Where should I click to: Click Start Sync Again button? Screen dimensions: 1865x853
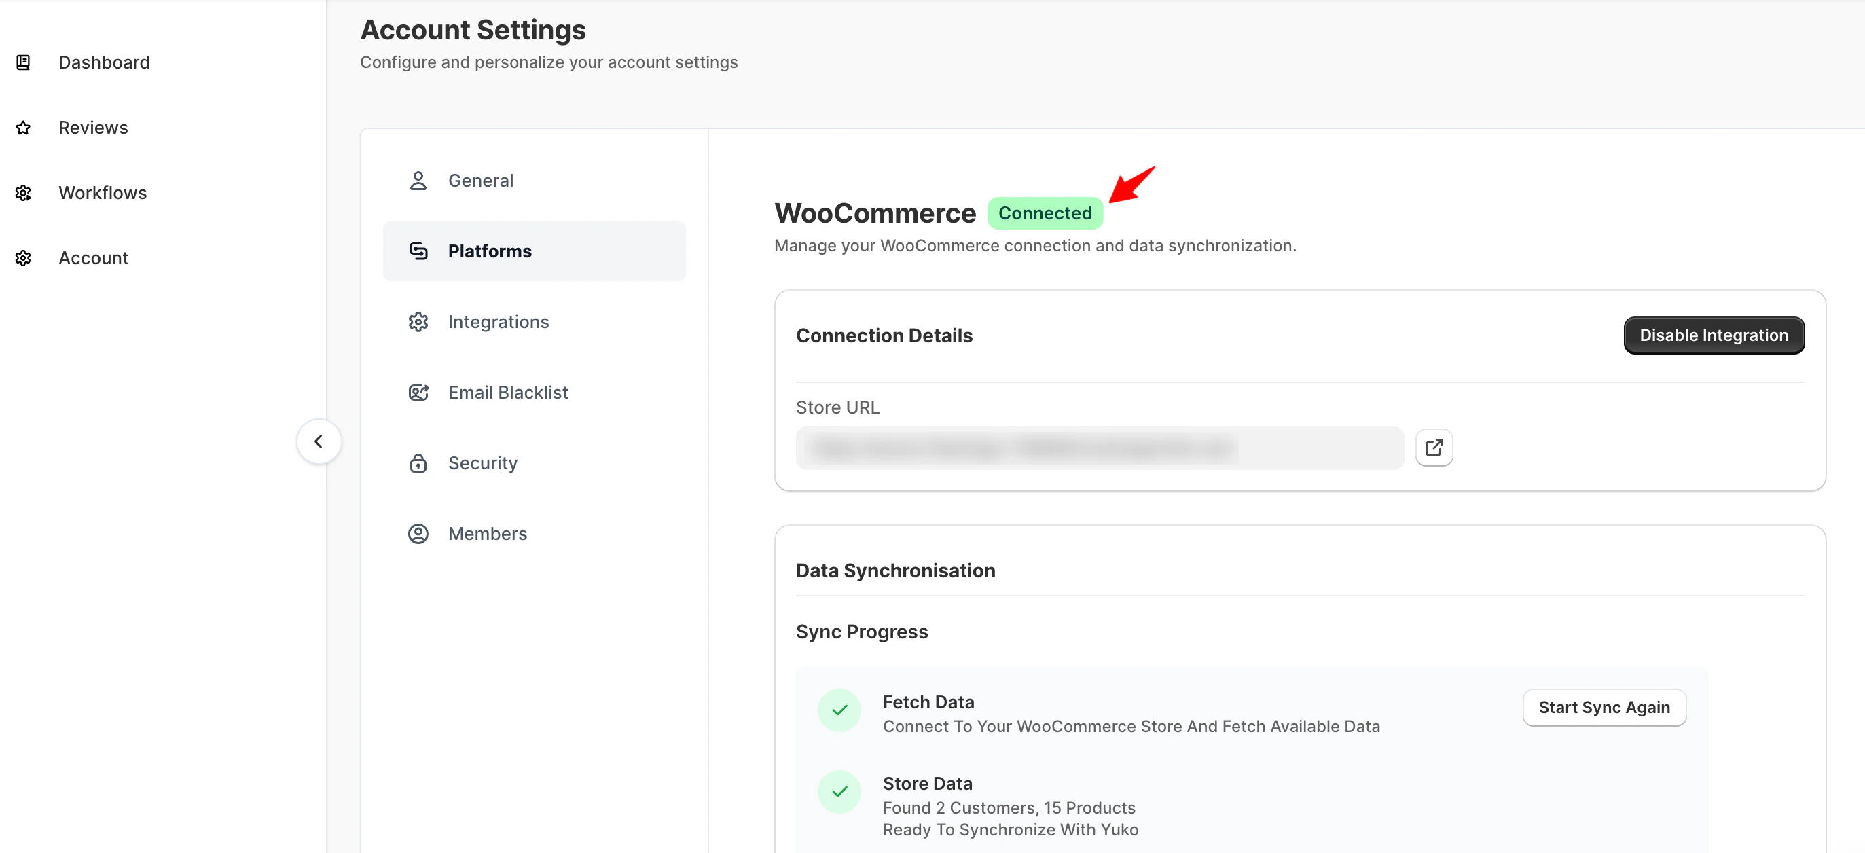[x=1604, y=708]
